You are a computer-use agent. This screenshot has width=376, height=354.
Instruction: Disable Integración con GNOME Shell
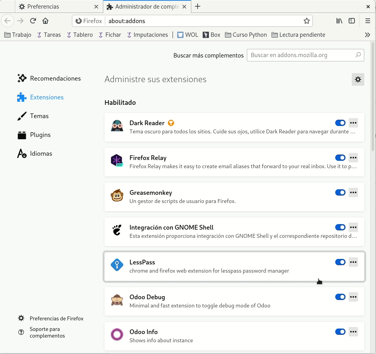[x=340, y=227]
